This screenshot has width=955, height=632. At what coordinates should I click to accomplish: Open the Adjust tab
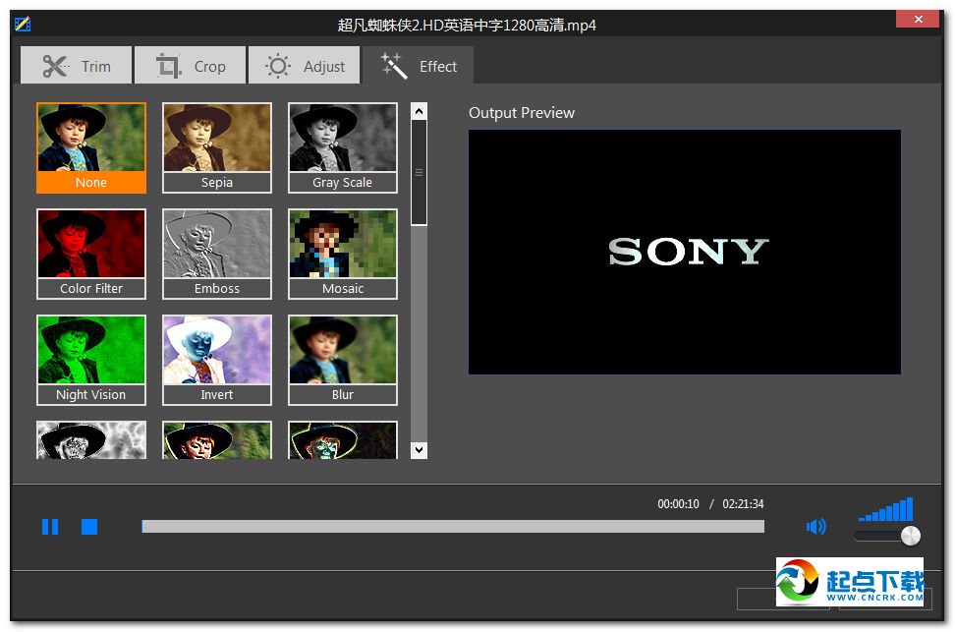[x=304, y=65]
